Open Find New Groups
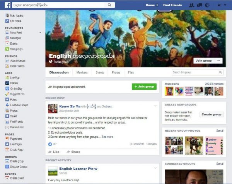This screenshot has height=184, width=232. pyautogui.click(x=17, y=105)
